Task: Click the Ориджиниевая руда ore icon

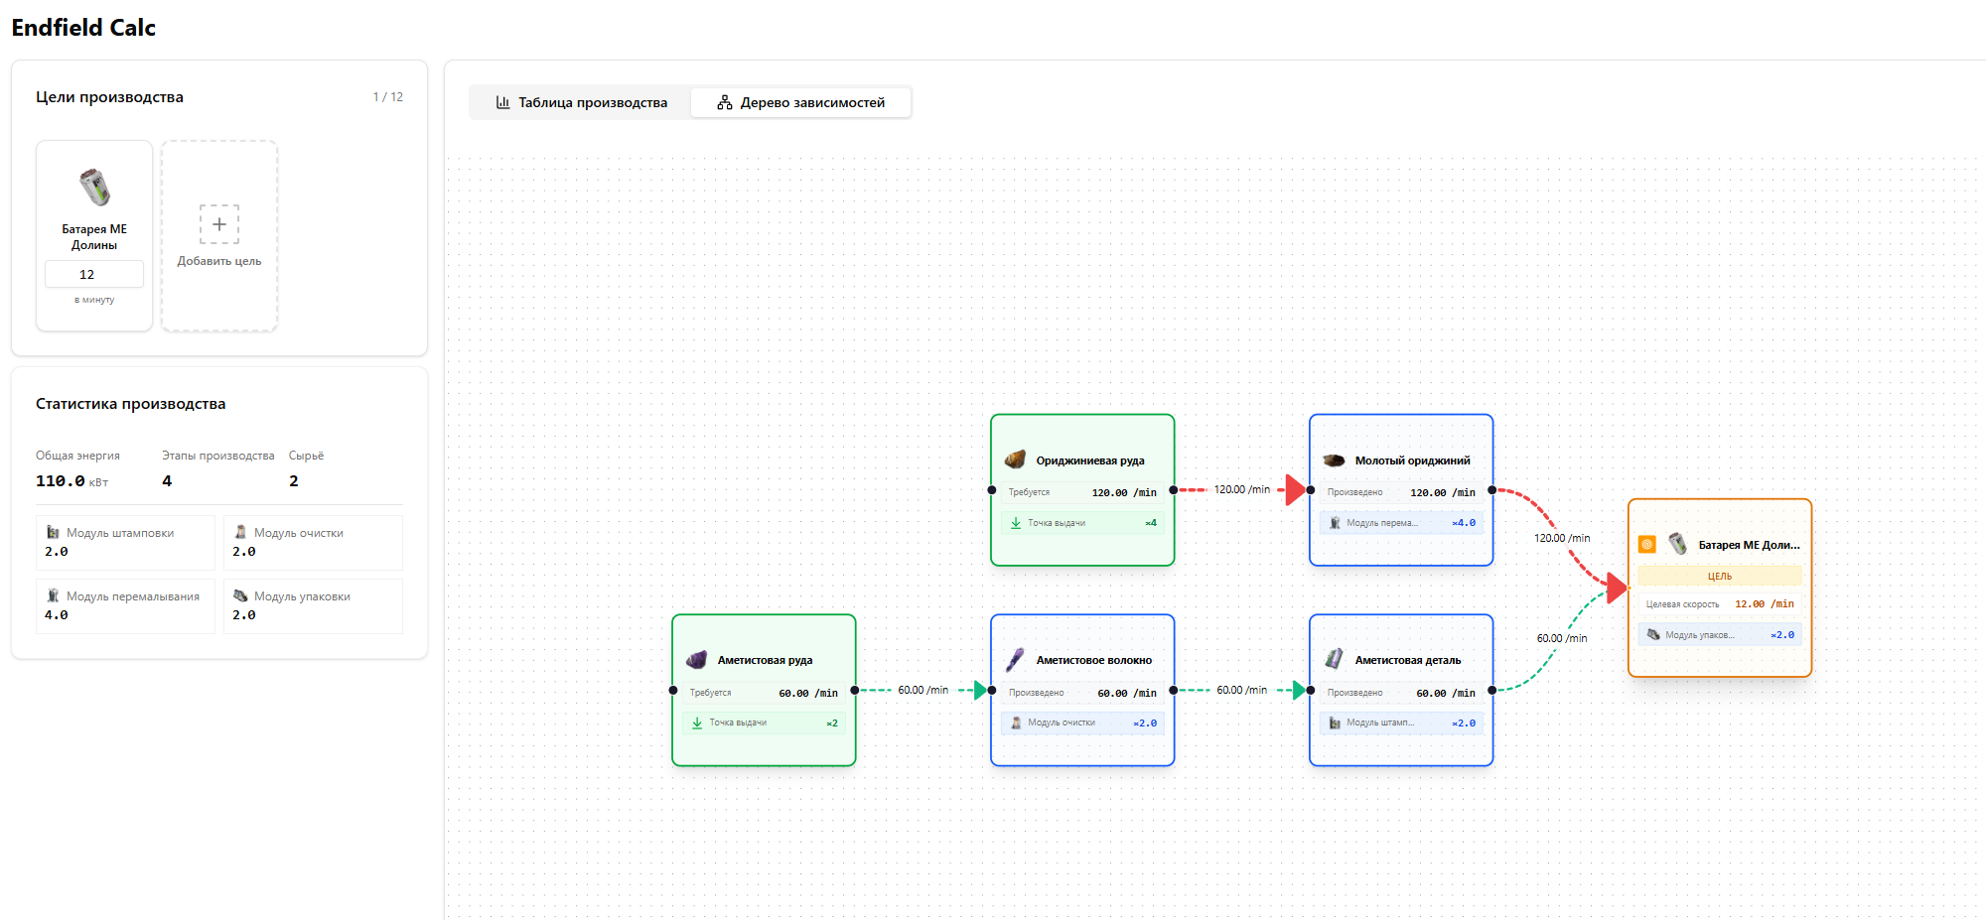Action: pos(1015,460)
